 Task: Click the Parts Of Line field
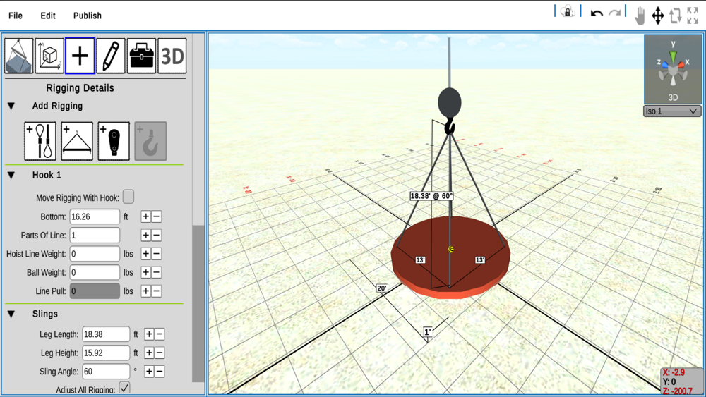pyautogui.click(x=95, y=235)
